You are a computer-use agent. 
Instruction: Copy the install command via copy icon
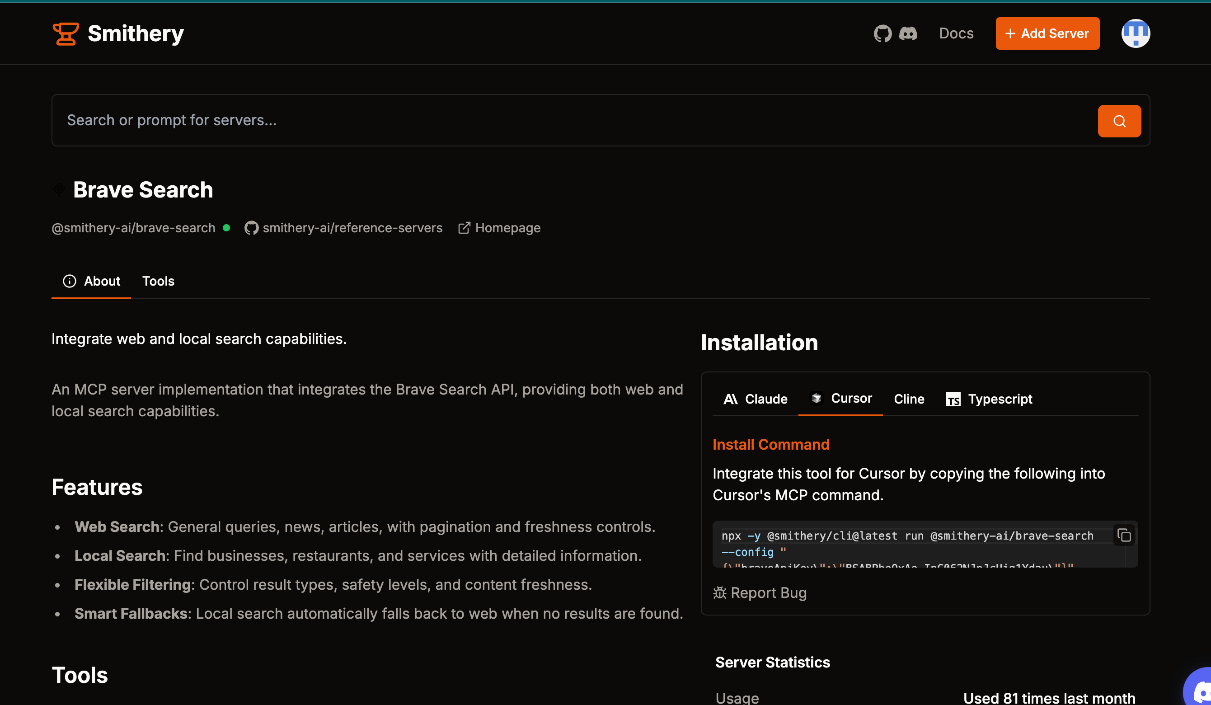[x=1125, y=536]
